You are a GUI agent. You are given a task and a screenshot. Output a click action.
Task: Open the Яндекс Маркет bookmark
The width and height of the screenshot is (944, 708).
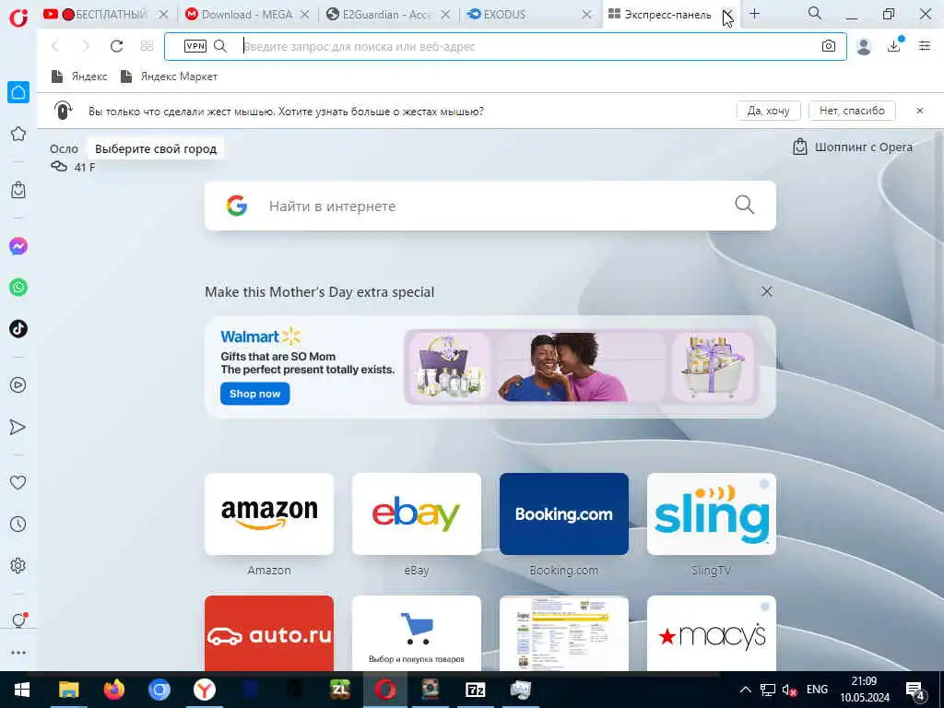click(170, 77)
